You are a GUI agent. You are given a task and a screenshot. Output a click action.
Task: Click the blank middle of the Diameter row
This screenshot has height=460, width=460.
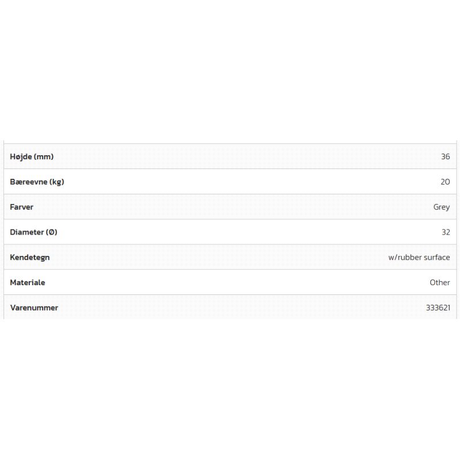click(230, 232)
